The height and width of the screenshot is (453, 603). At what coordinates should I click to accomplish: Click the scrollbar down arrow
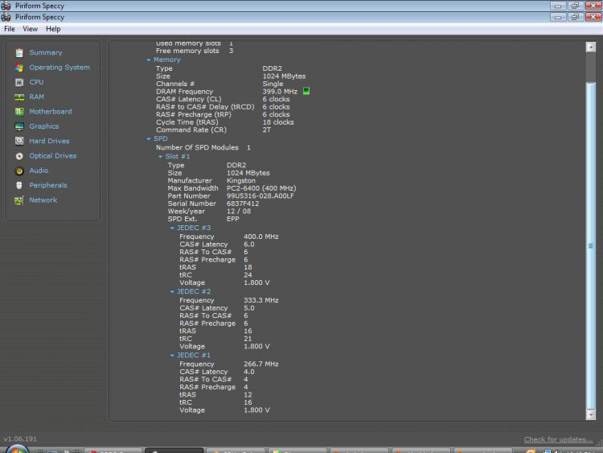[591, 414]
